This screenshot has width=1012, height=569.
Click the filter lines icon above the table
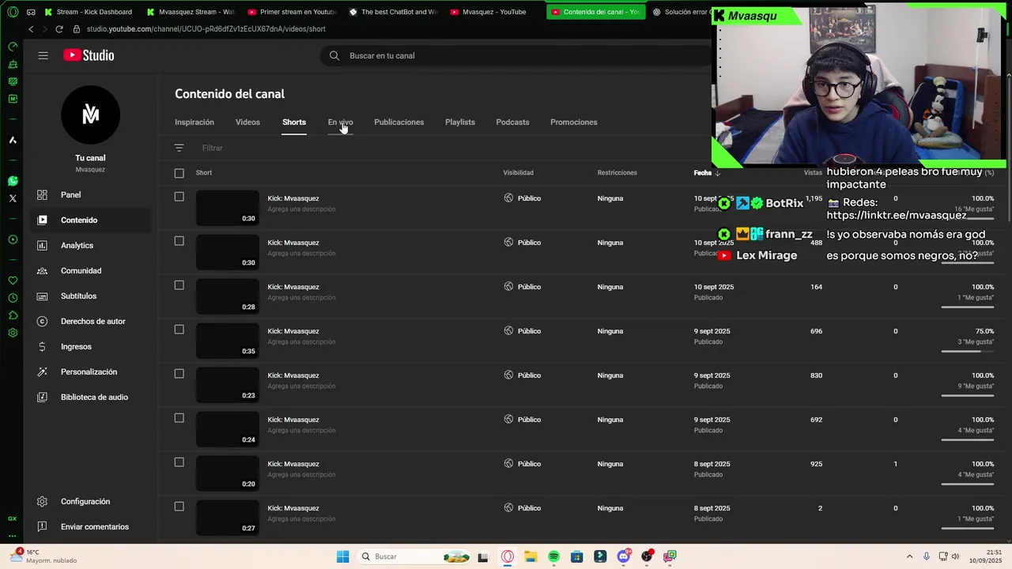click(179, 148)
